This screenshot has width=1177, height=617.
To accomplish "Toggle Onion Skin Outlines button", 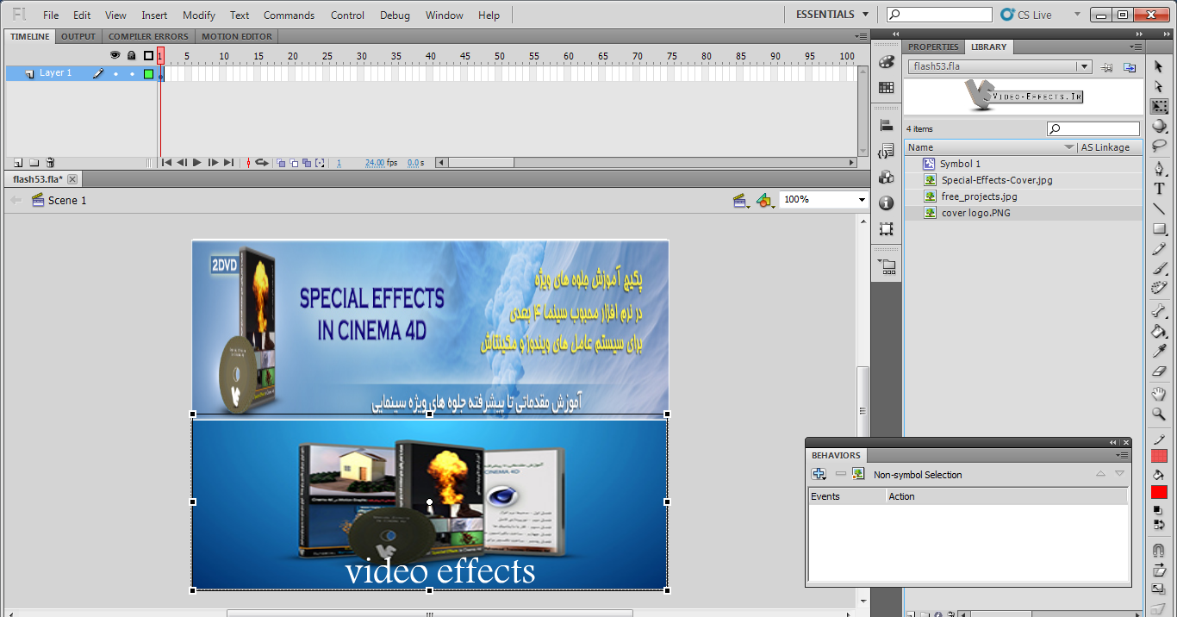I will [295, 163].
